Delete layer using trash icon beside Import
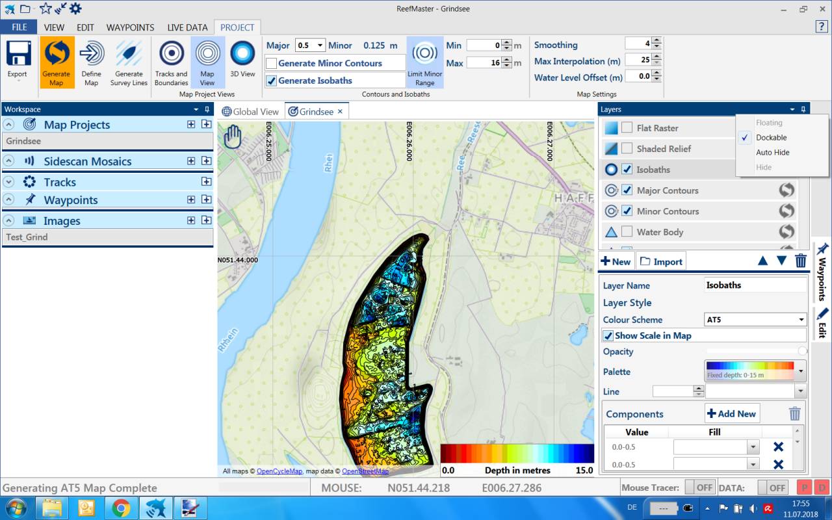Image resolution: width=832 pixels, height=520 pixels. point(801,261)
